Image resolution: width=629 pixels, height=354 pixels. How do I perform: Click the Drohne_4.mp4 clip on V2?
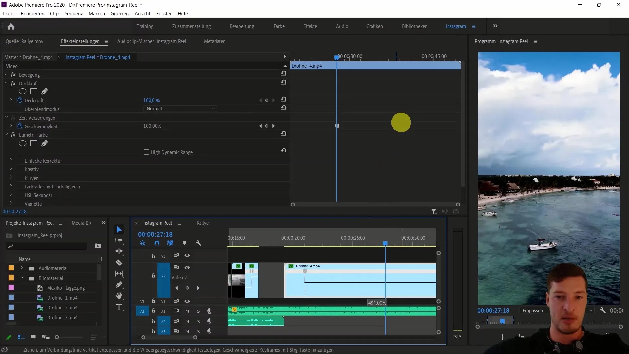coord(360,280)
